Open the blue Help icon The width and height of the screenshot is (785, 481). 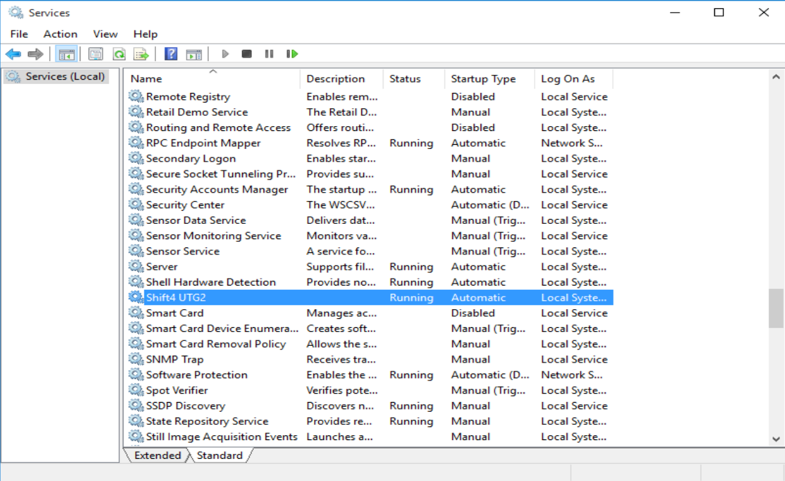click(x=171, y=54)
